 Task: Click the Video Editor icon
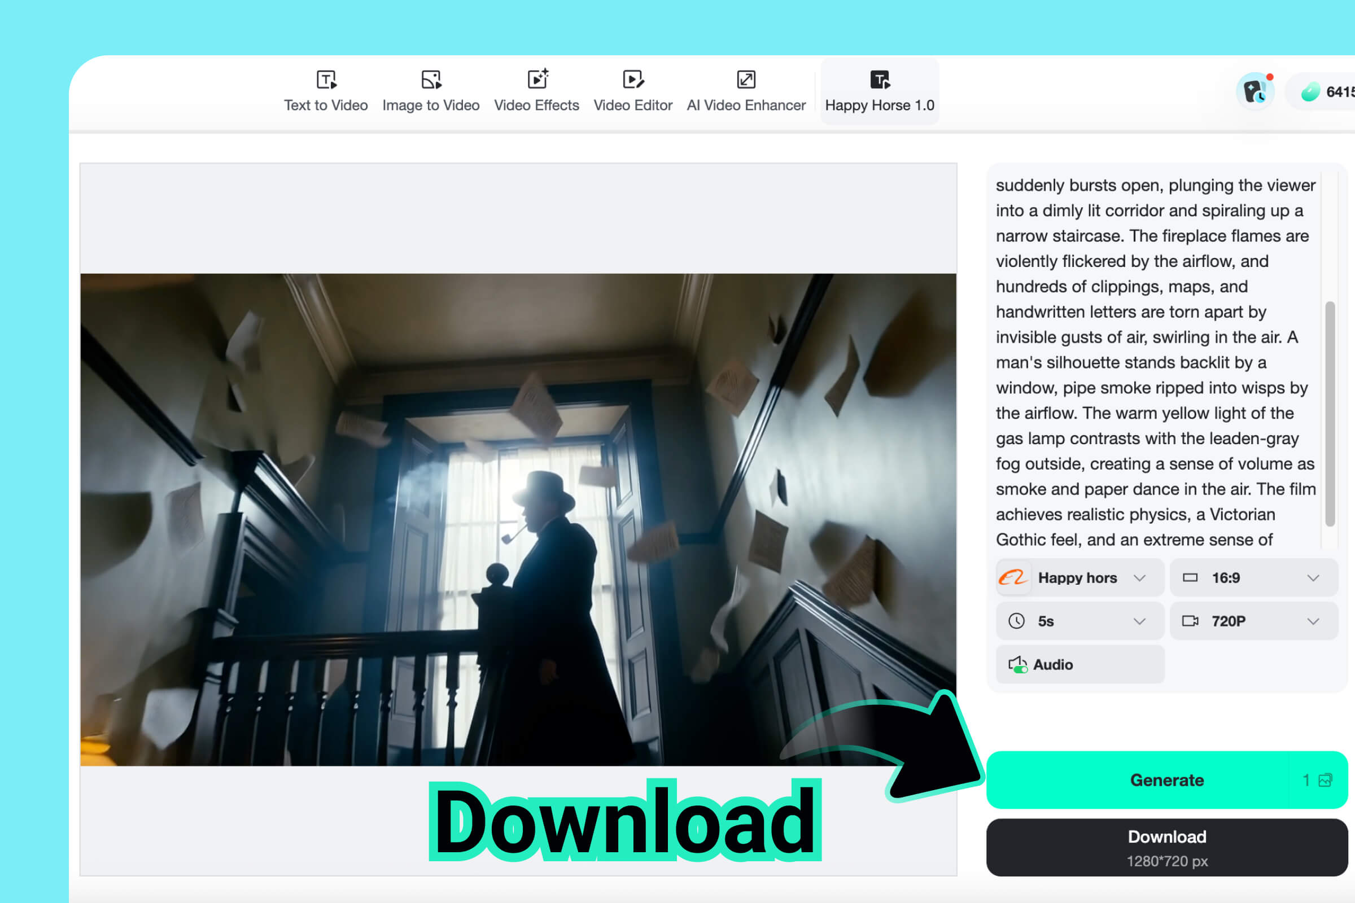pyautogui.click(x=633, y=79)
